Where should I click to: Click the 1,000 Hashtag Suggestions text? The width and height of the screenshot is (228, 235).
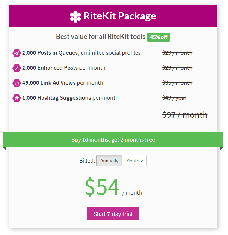[56, 98]
